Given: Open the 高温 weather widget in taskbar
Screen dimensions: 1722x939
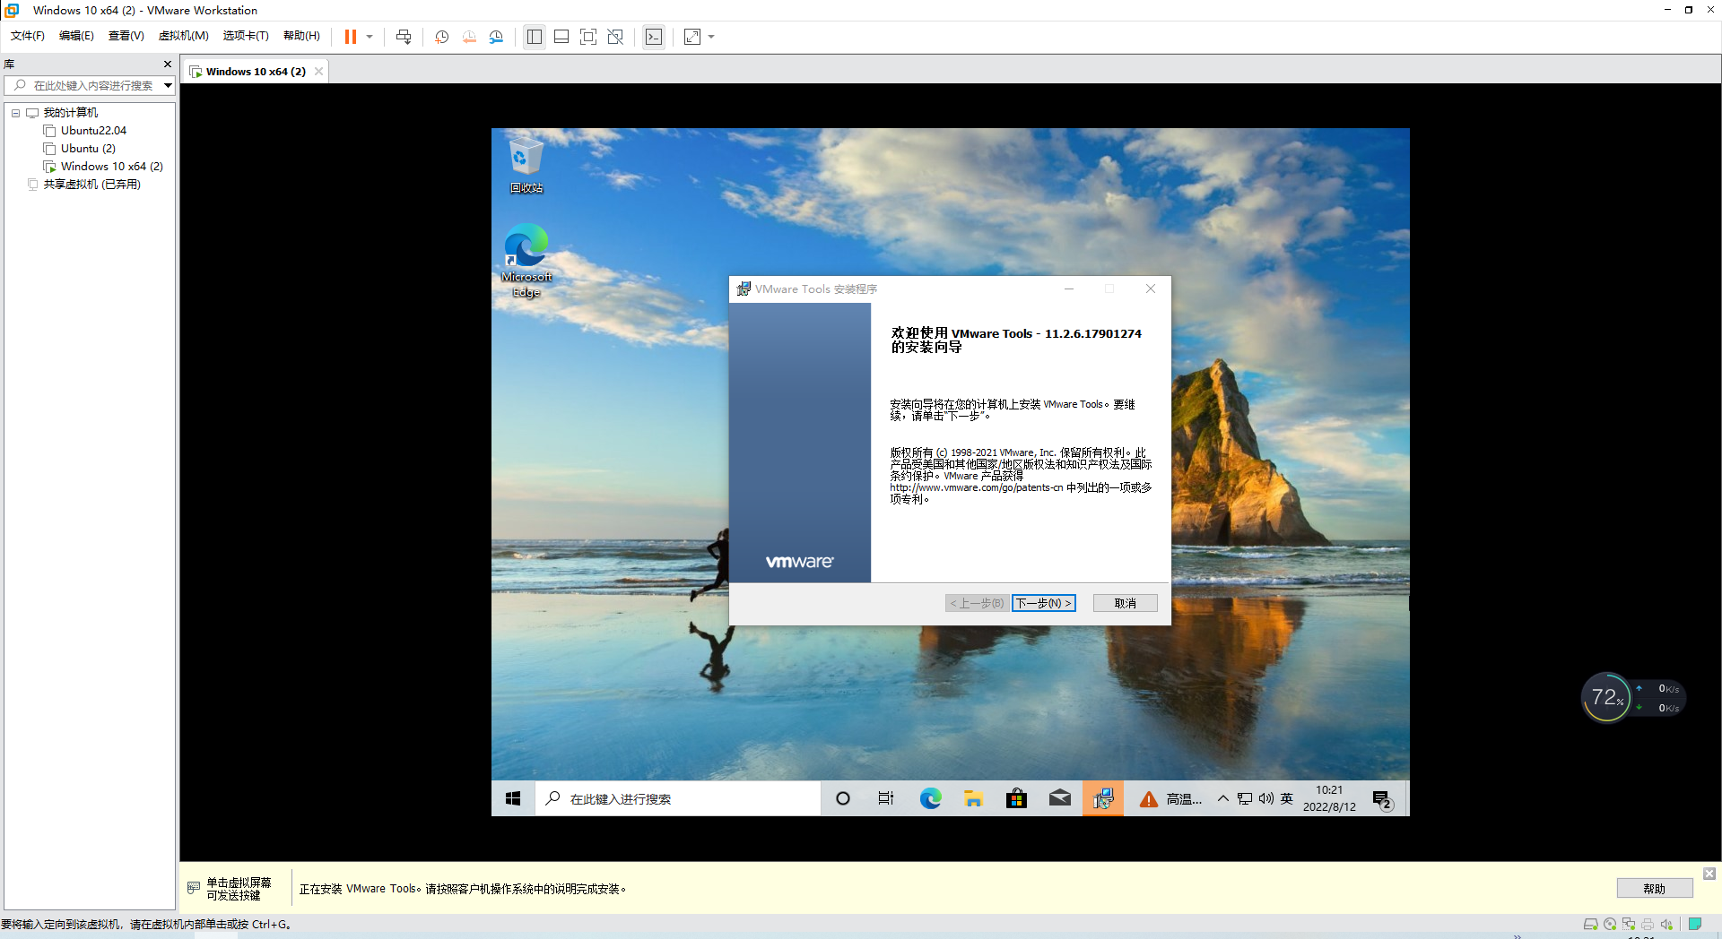Looking at the screenshot, I should pyautogui.click(x=1170, y=799).
